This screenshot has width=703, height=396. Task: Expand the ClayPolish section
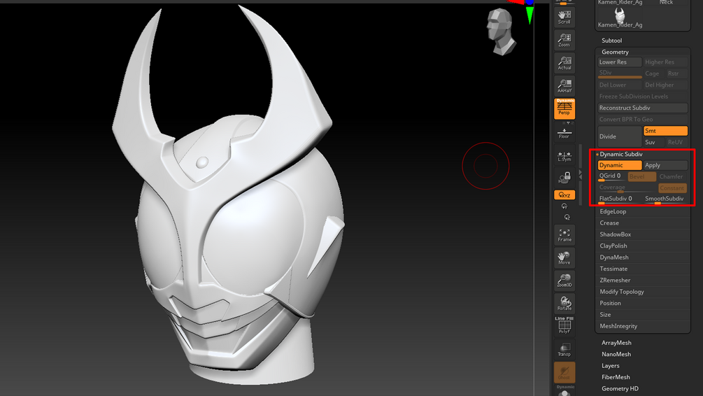pos(613,246)
